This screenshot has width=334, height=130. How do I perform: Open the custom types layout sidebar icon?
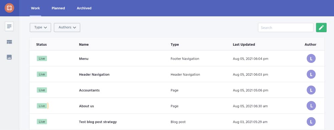9,42
